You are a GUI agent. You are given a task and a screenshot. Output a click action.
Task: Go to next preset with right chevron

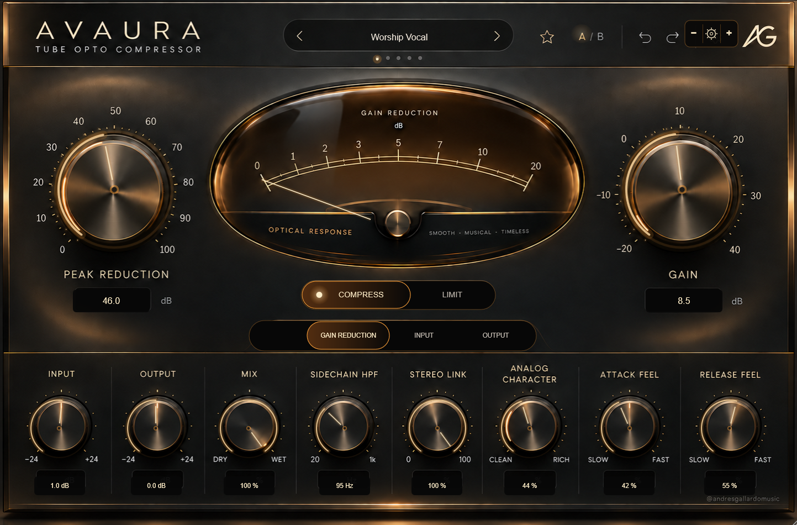pyautogui.click(x=497, y=36)
